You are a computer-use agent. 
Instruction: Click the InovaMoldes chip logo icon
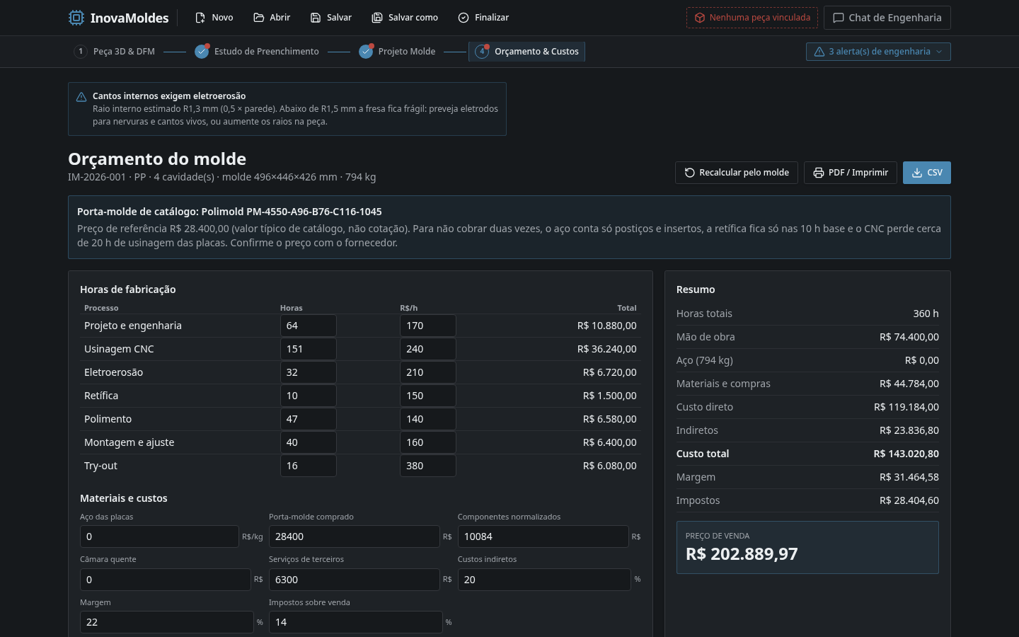click(76, 18)
